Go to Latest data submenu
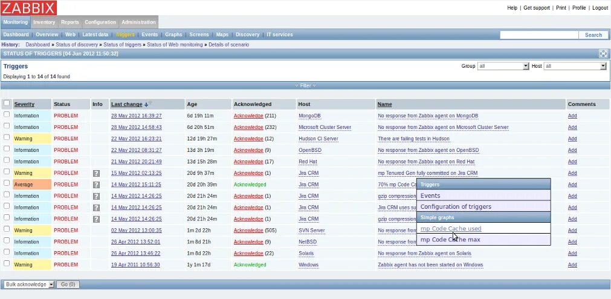Viewport: 611px width, 299px height. point(95,34)
